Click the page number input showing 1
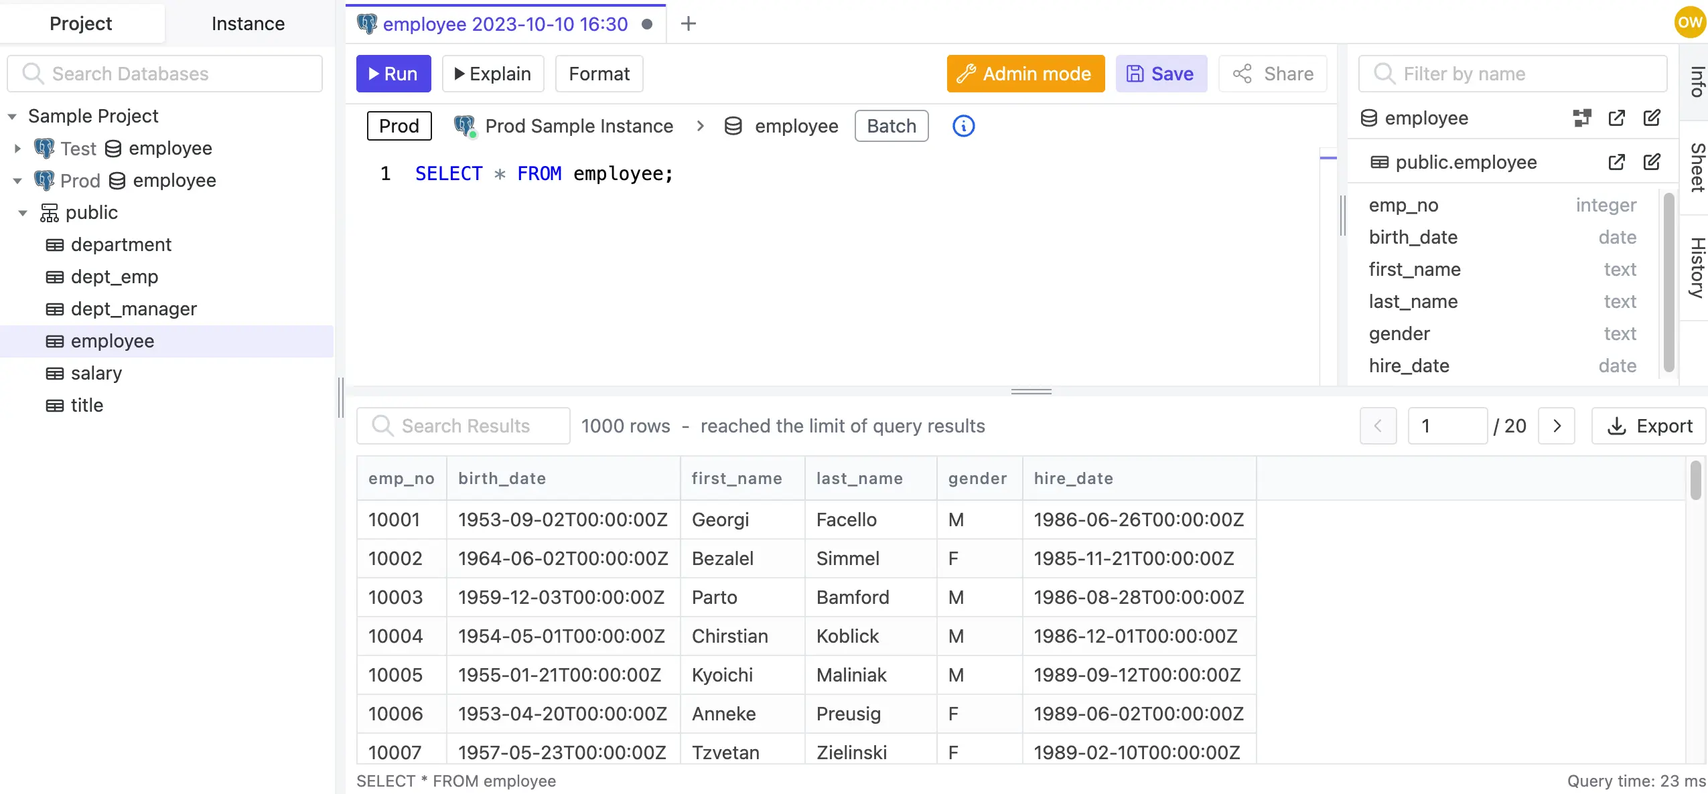The image size is (1708, 794). [1447, 426]
